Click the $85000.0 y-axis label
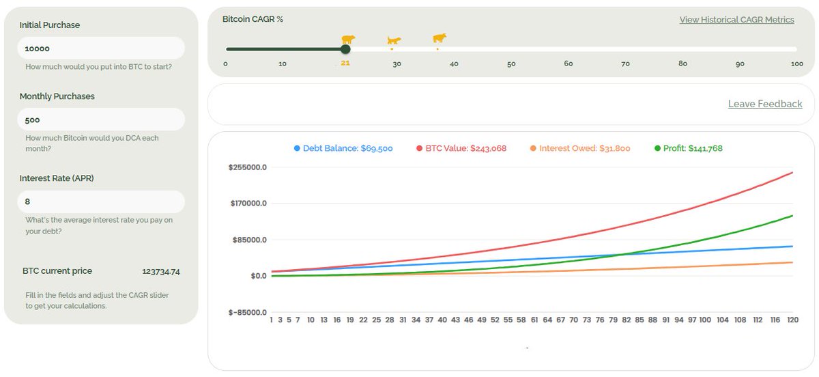This screenshot has height=377, width=819. pyautogui.click(x=250, y=240)
